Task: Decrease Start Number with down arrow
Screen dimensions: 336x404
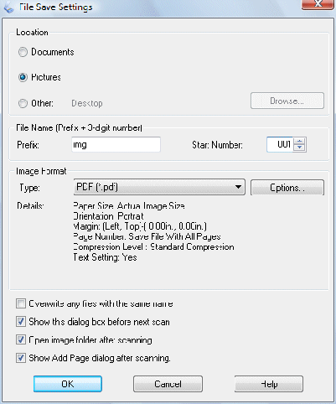Action: 300,148
